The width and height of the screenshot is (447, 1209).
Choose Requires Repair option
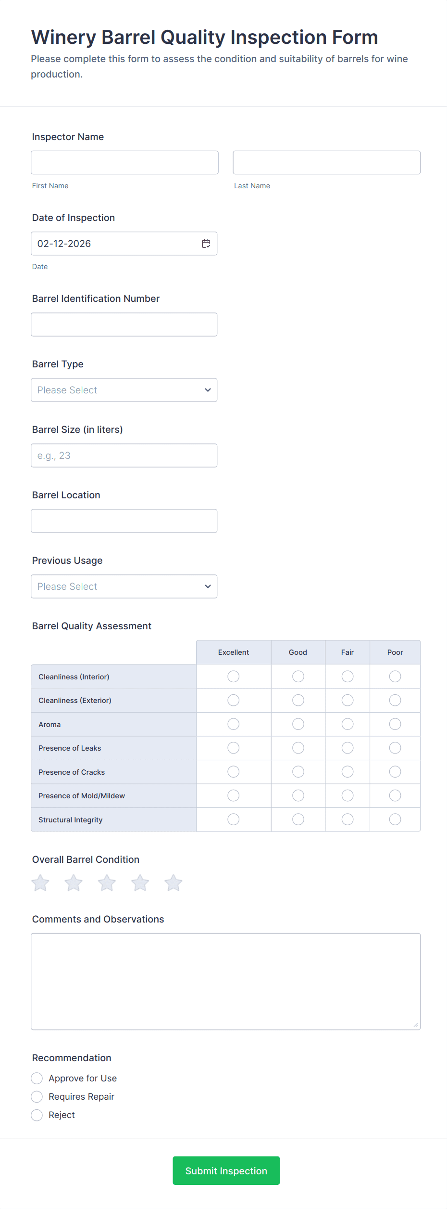37,1096
